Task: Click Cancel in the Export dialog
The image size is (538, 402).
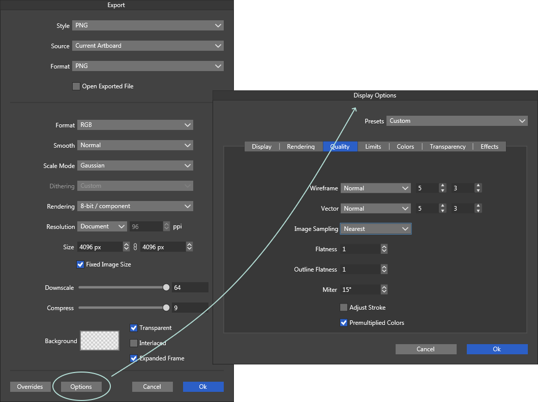Action: tap(153, 387)
